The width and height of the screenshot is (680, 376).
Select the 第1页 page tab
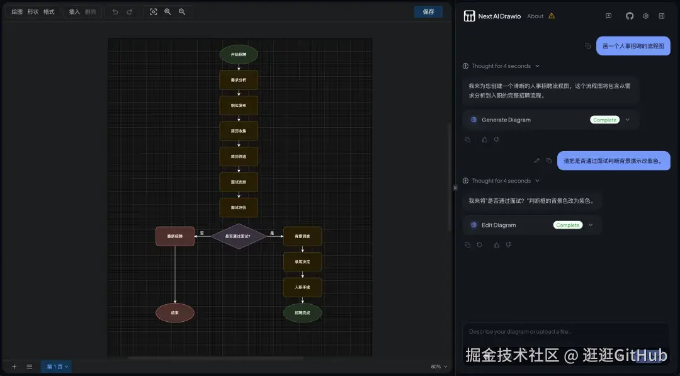55,366
